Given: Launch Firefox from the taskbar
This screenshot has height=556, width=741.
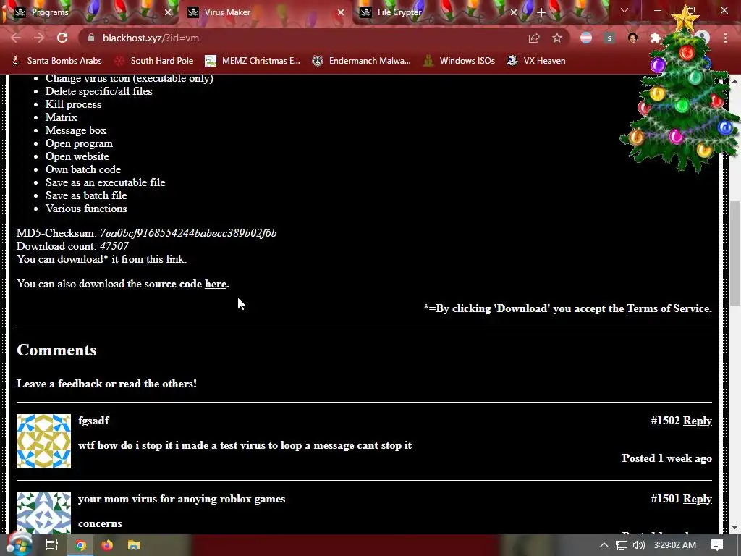Looking at the screenshot, I should pyautogui.click(x=107, y=545).
